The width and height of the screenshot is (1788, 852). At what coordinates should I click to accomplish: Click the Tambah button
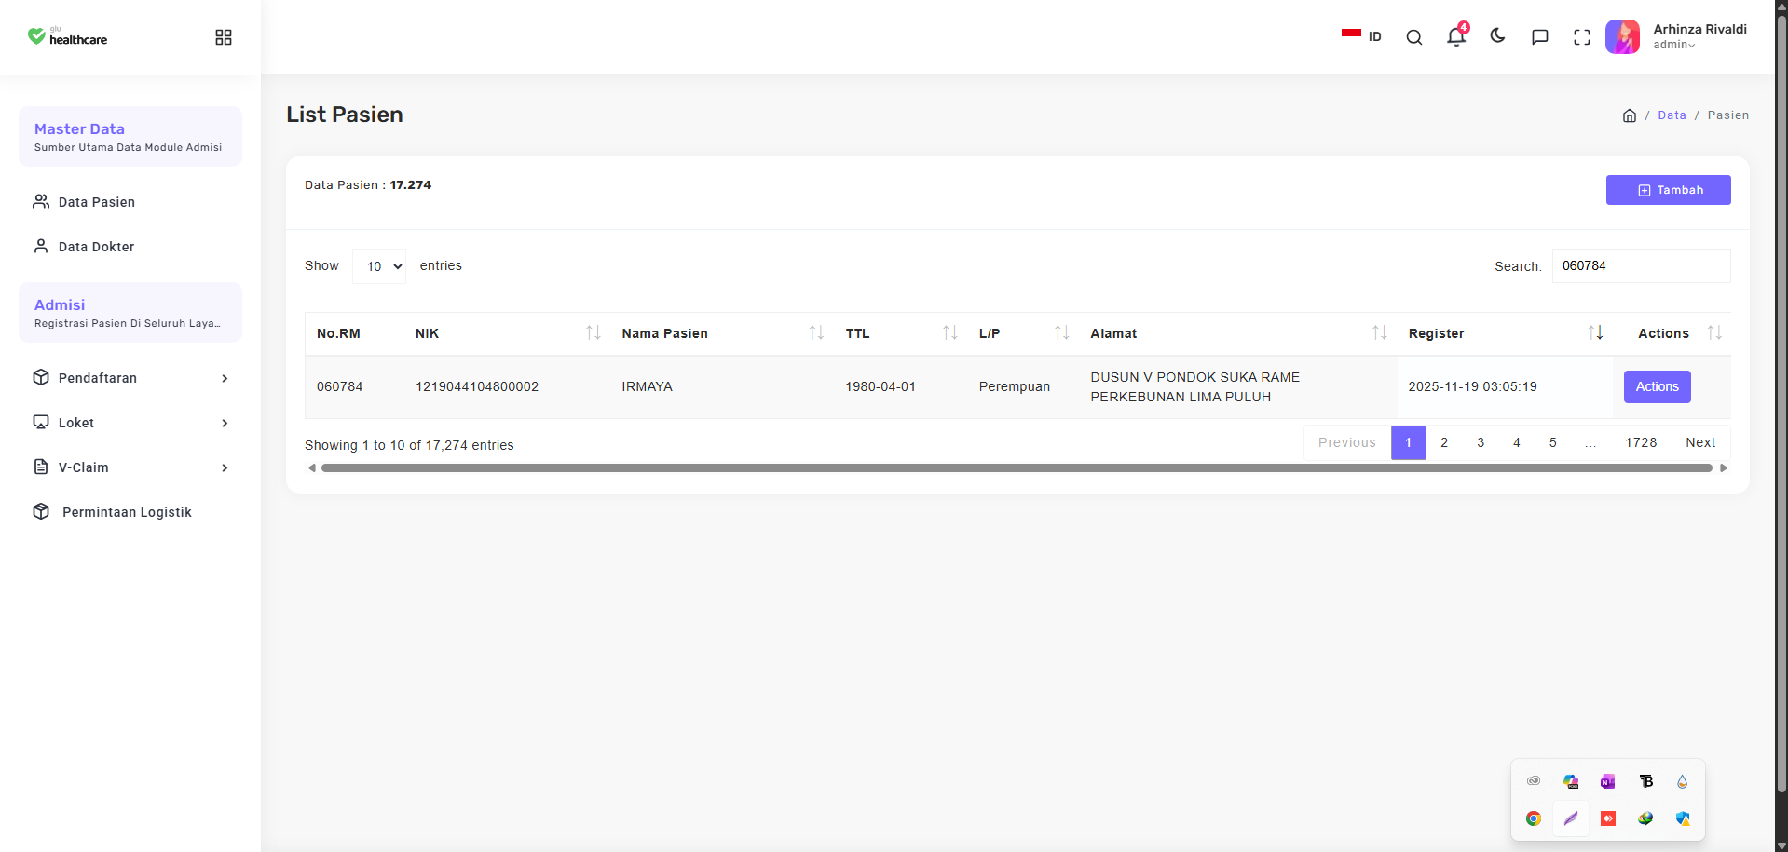click(x=1668, y=190)
